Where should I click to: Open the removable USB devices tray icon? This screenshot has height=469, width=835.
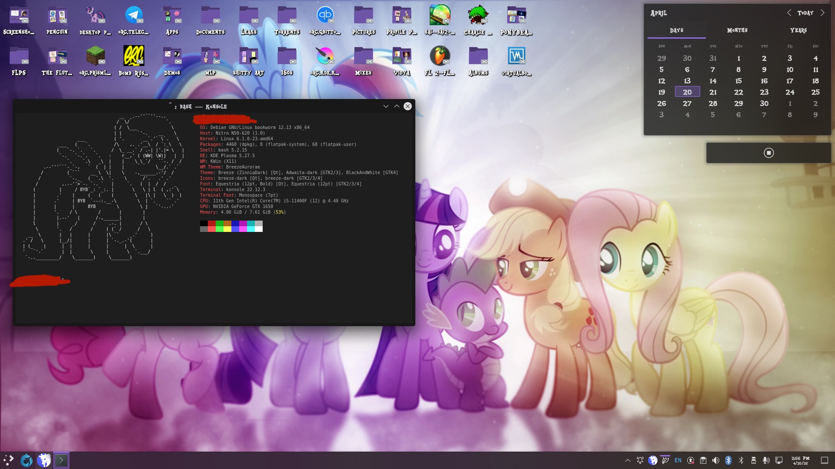754,460
